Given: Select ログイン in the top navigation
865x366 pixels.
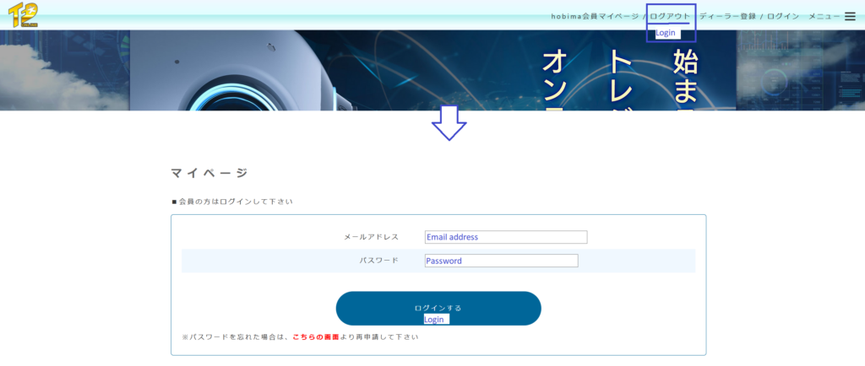Looking at the screenshot, I should click(783, 16).
